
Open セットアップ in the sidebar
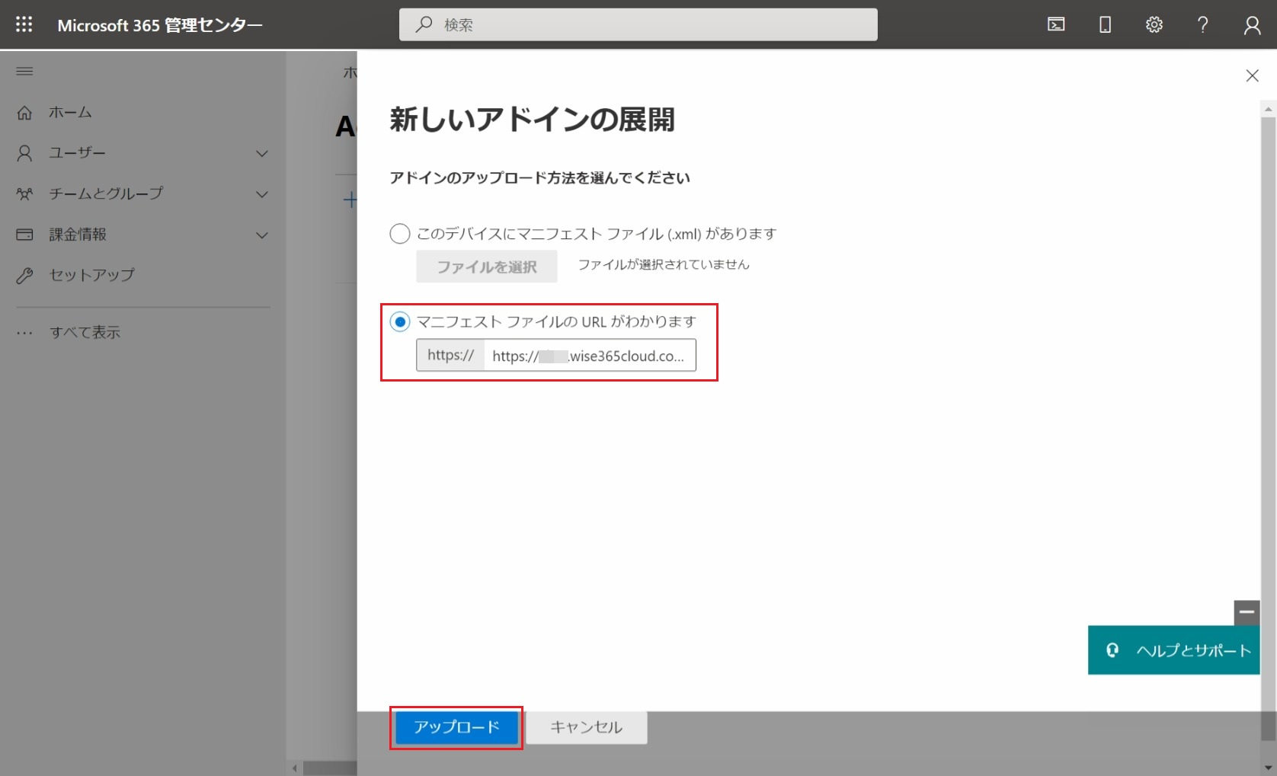pyautogui.click(x=91, y=275)
